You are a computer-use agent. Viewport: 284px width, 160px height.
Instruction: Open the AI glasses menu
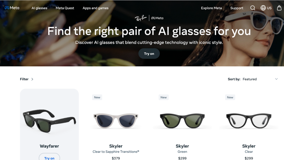click(39, 8)
